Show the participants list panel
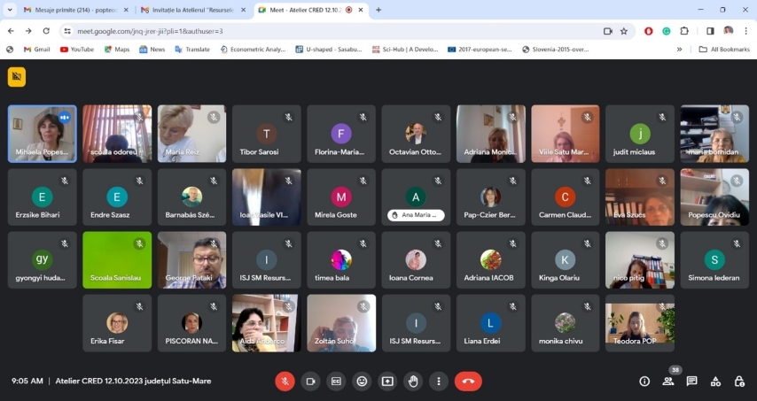 click(x=668, y=382)
